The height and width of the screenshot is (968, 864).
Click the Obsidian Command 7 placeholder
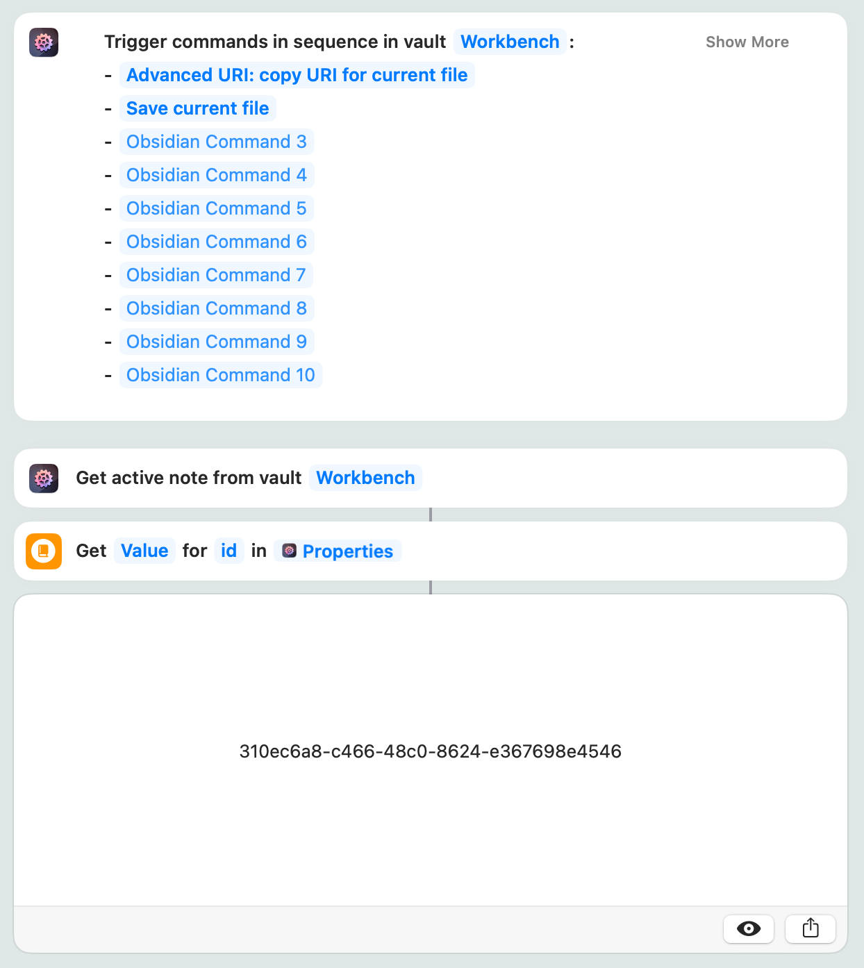coord(216,275)
